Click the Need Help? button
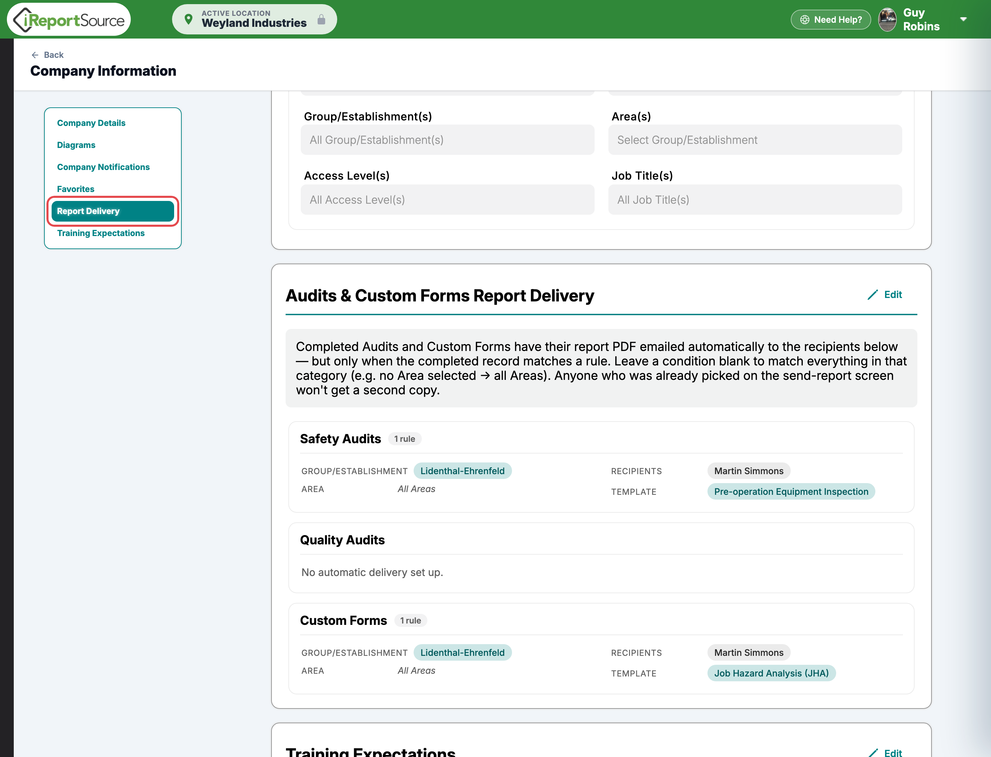This screenshot has height=757, width=991. 831,20
